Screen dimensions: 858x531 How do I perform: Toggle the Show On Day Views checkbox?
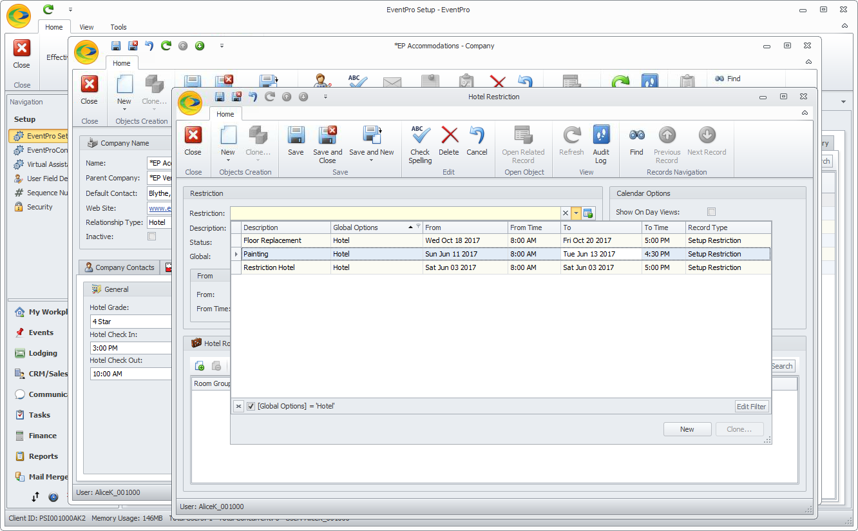pyautogui.click(x=712, y=212)
